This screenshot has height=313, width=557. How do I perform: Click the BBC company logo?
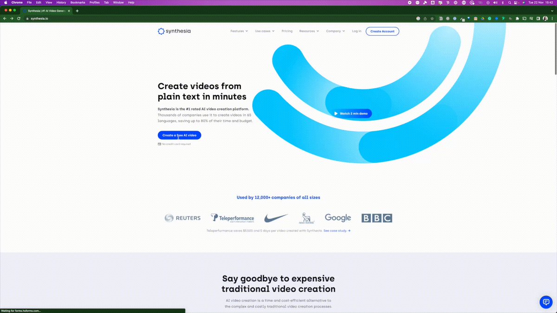tap(377, 218)
